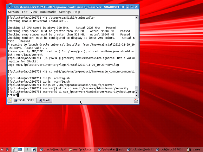203x152 pixels.
Task: Switch to the SOAHOST1 session tab
Action: 24,100
